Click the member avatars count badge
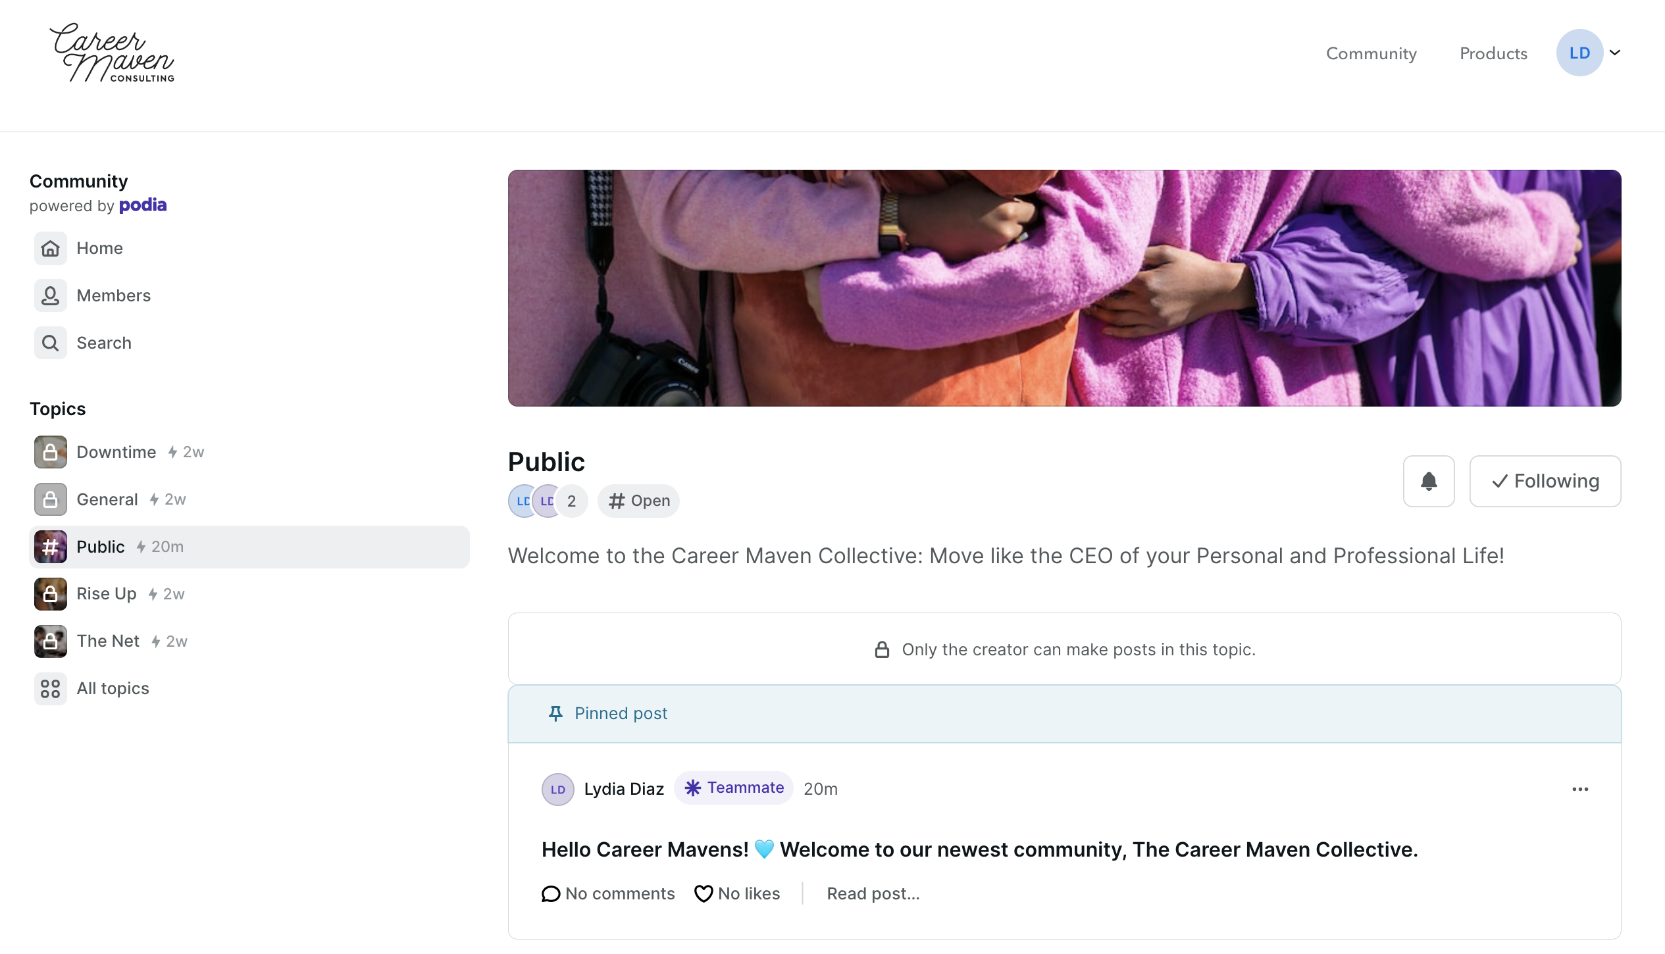This screenshot has height=954, width=1665. [x=571, y=501]
